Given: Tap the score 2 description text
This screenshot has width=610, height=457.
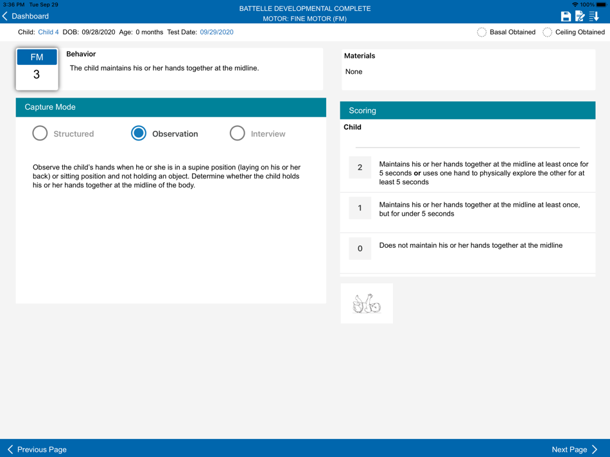Looking at the screenshot, I should (x=484, y=173).
